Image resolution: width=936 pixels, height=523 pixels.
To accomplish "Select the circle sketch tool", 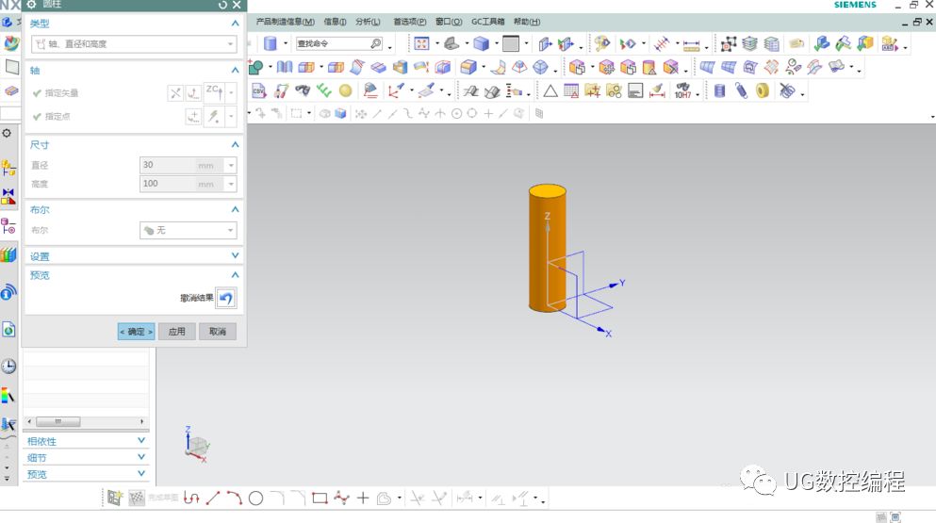I will click(x=255, y=498).
